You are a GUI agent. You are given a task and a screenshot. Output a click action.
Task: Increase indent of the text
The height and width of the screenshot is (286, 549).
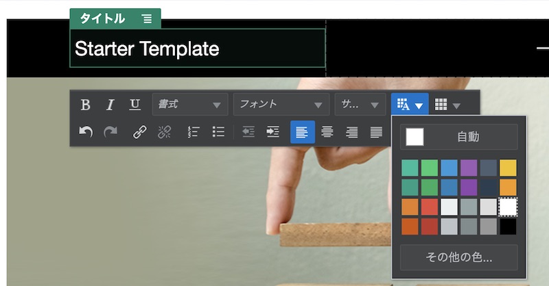click(x=273, y=132)
